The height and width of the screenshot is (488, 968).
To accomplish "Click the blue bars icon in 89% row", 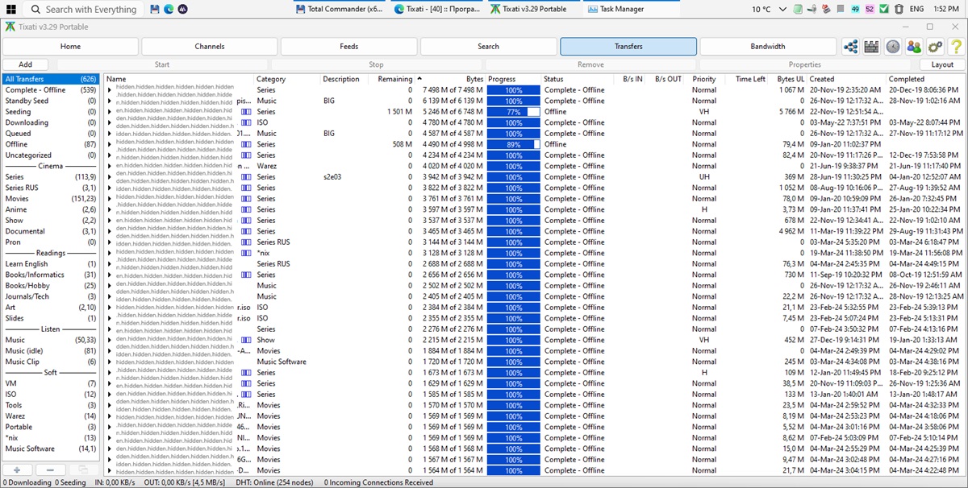I will pyautogui.click(x=247, y=144).
